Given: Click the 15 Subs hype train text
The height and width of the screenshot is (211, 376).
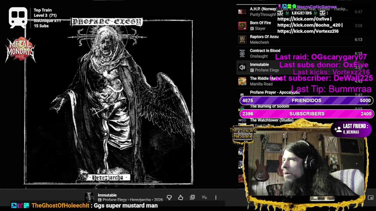Looking at the screenshot, I should point(41,26).
